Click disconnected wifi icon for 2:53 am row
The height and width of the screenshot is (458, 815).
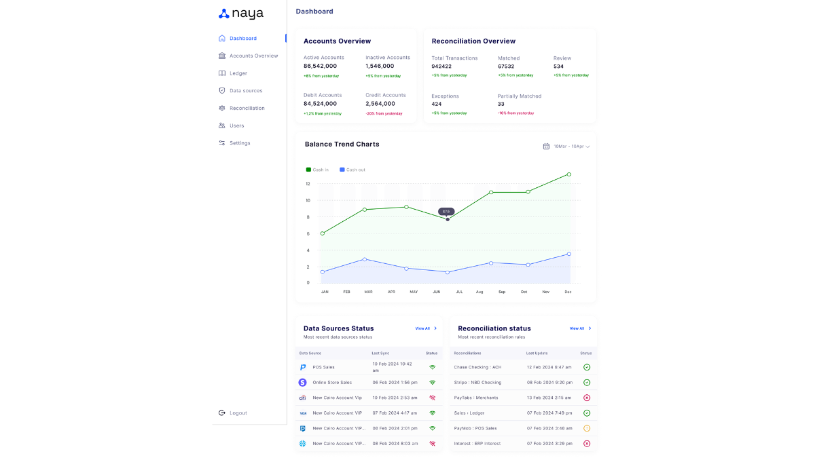432,398
